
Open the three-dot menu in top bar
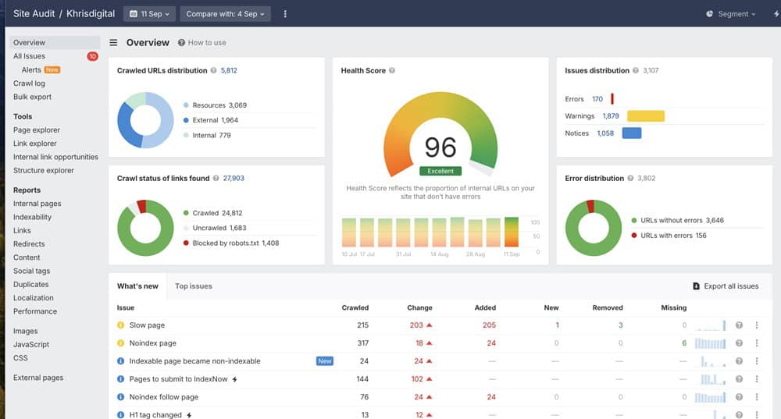285,14
